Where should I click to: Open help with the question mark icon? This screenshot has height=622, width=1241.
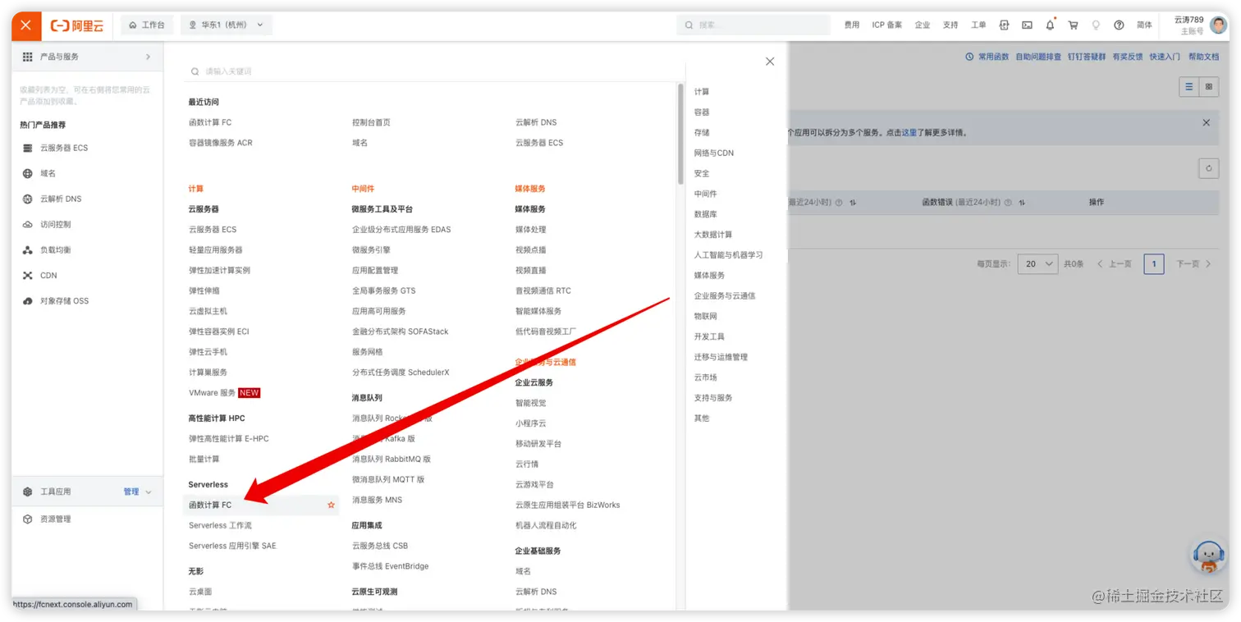(x=1119, y=25)
